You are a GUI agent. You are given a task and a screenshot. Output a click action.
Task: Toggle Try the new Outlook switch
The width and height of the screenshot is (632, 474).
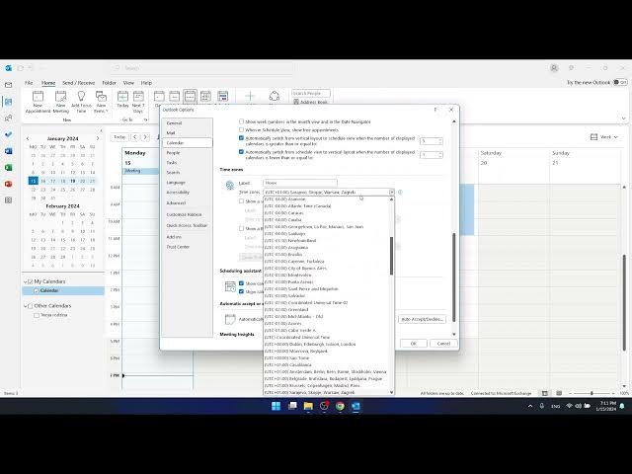pyautogui.click(x=620, y=82)
